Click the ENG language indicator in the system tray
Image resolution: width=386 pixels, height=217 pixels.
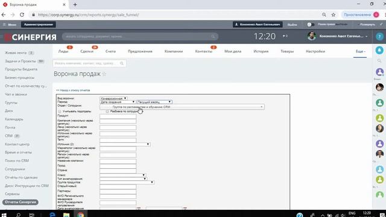coord(352,213)
